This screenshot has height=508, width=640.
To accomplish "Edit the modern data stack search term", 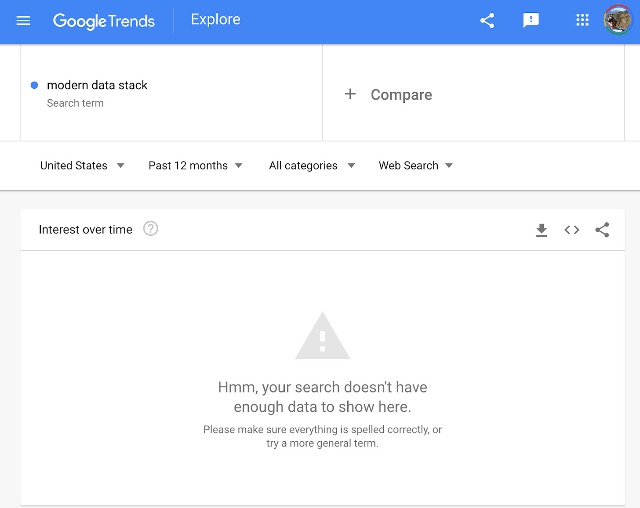I will click(97, 85).
